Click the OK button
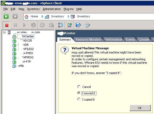This screenshot has height=114, width=154. click(x=140, y=108)
